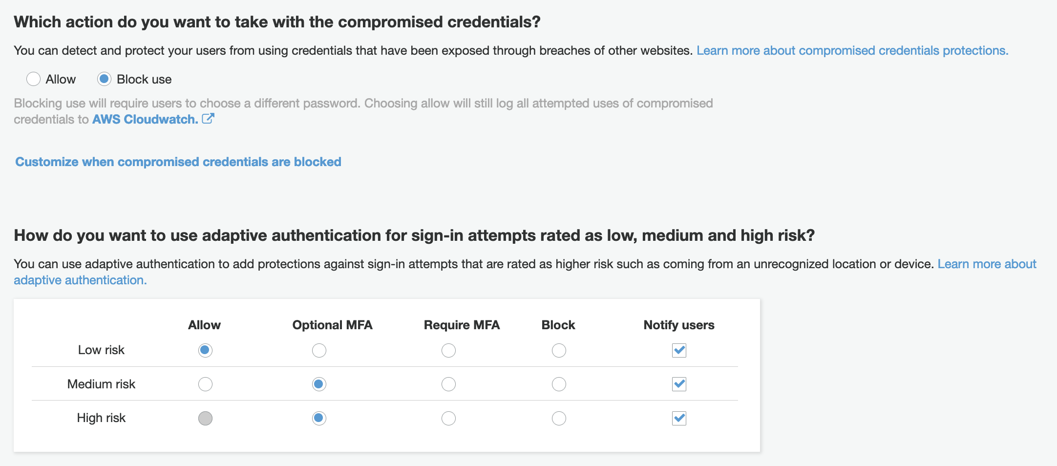The width and height of the screenshot is (1057, 466).
Task: Confirm Medium risk Optional MFA selection
Action: tap(319, 384)
